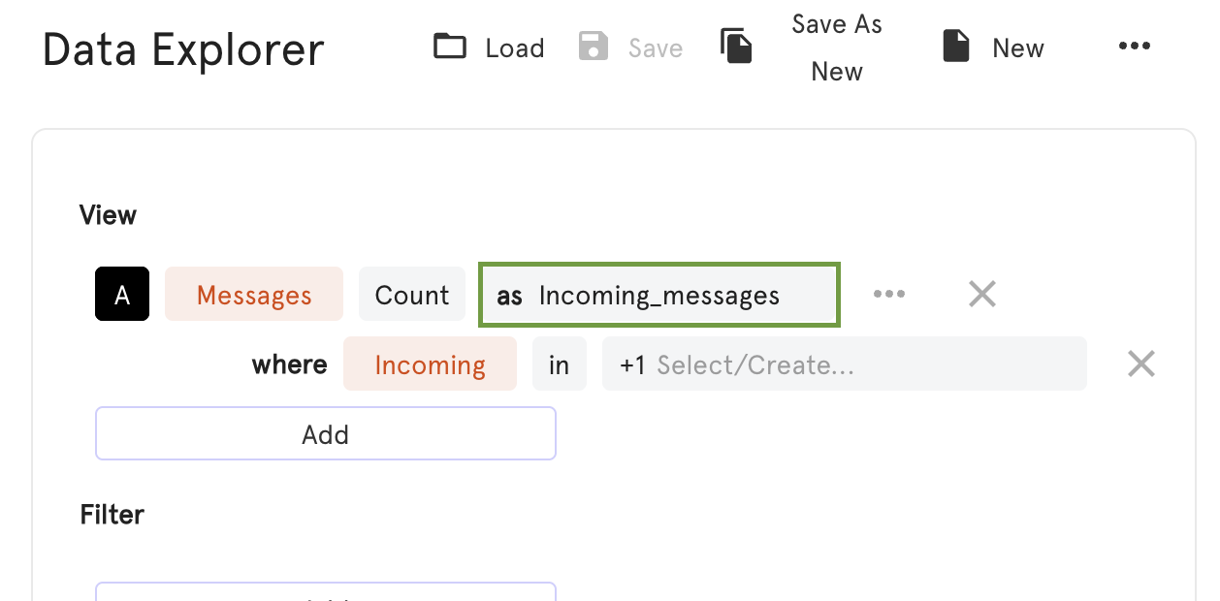The image size is (1220, 601).
Task: Change the 'in' operator selector
Action: (560, 364)
